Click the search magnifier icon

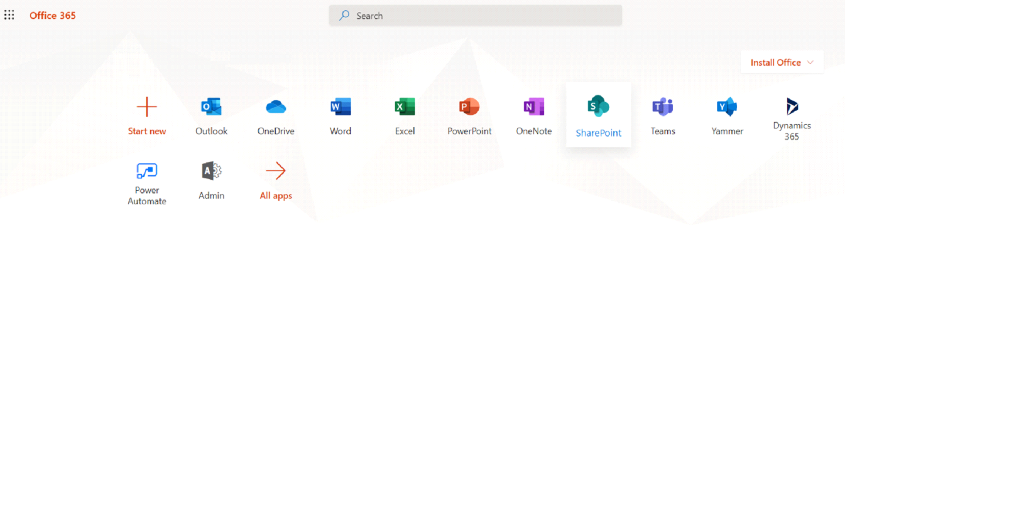[344, 16]
